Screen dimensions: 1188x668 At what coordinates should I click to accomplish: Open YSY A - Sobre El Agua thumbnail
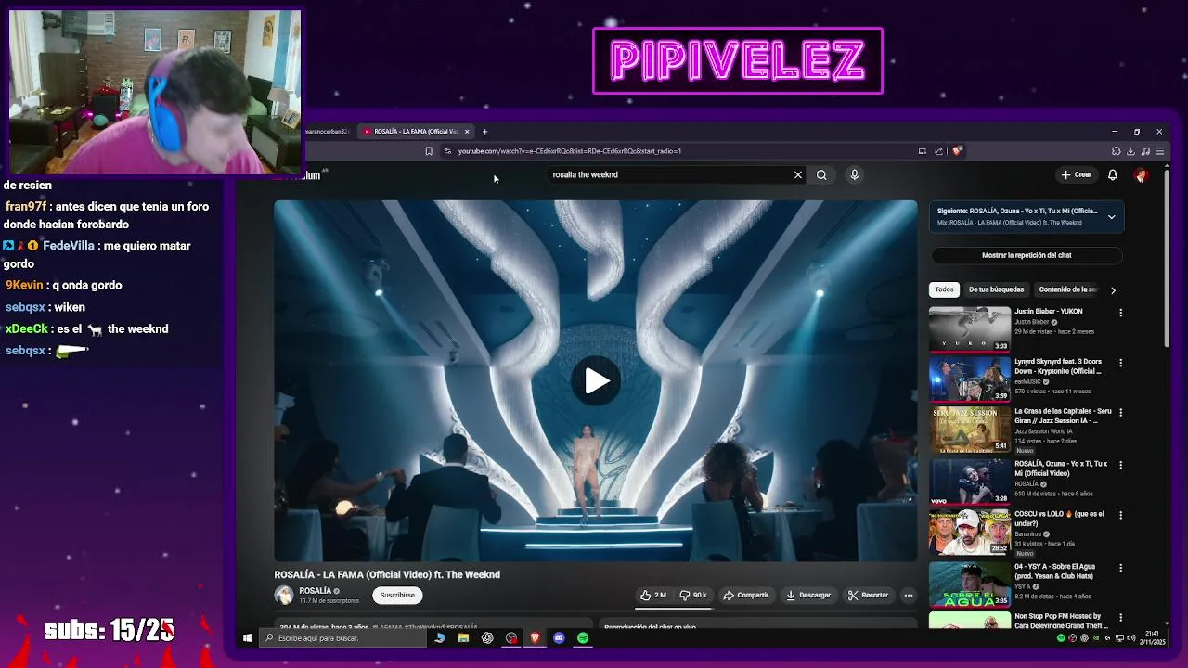coord(970,584)
